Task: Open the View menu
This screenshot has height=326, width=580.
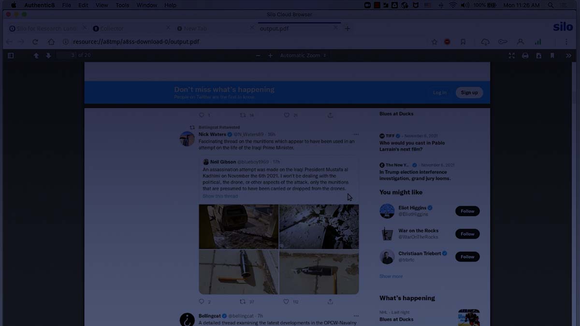Action: [102, 5]
